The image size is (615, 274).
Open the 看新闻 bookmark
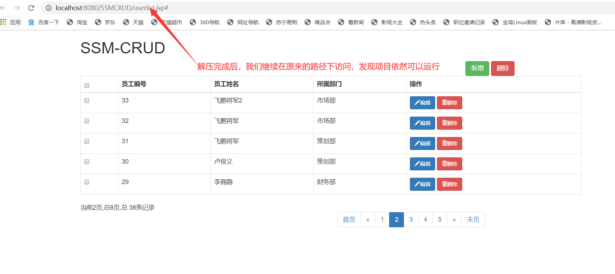(351, 22)
